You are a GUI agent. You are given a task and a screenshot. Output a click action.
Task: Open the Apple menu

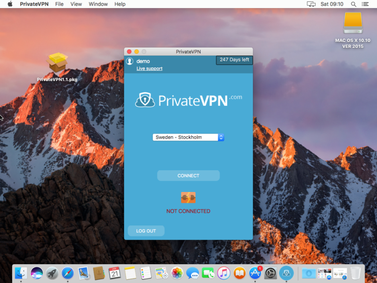pos(10,4)
